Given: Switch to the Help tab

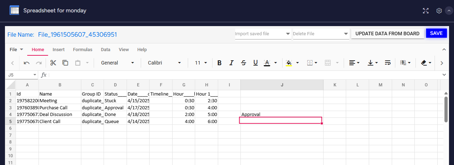Looking at the screenshot, I should pyautogui.click(x=142, y=50).
